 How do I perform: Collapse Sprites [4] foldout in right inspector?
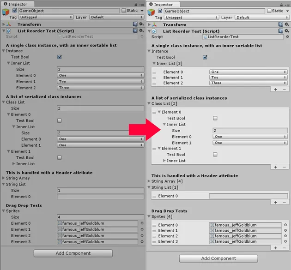pos(149,216)
